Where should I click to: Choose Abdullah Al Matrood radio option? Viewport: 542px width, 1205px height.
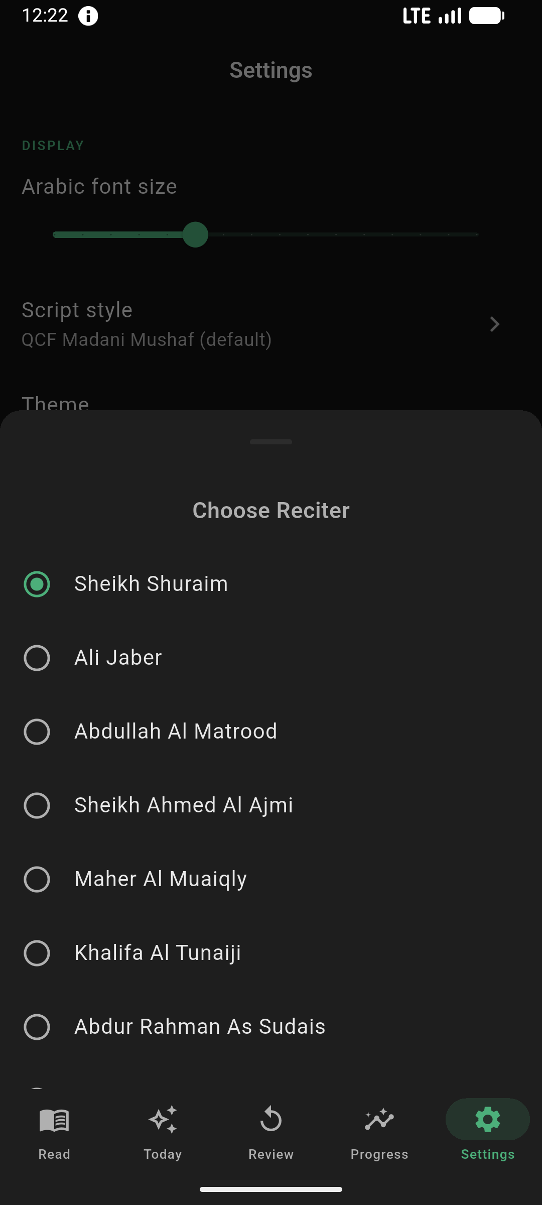tap(37, 732)
